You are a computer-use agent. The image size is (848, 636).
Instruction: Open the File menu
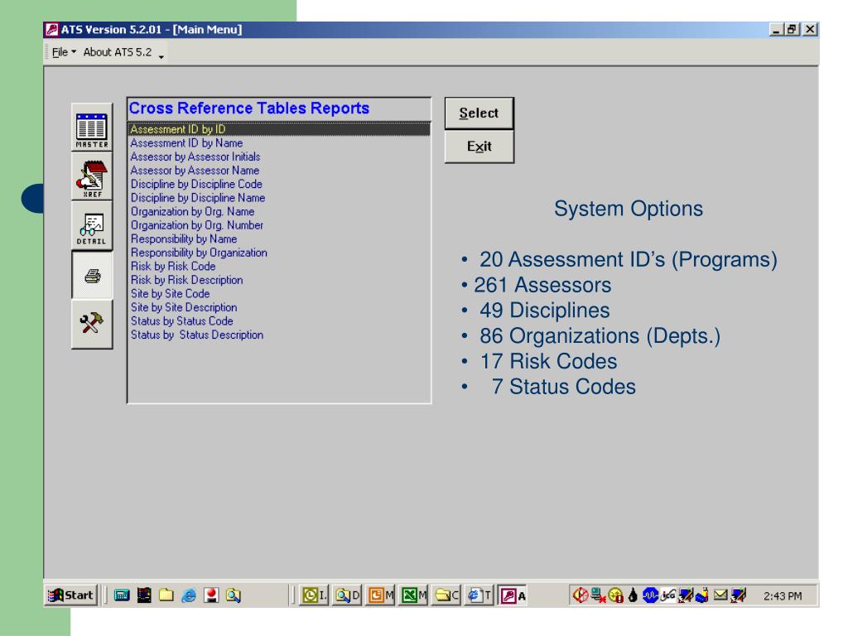(63, 52)
